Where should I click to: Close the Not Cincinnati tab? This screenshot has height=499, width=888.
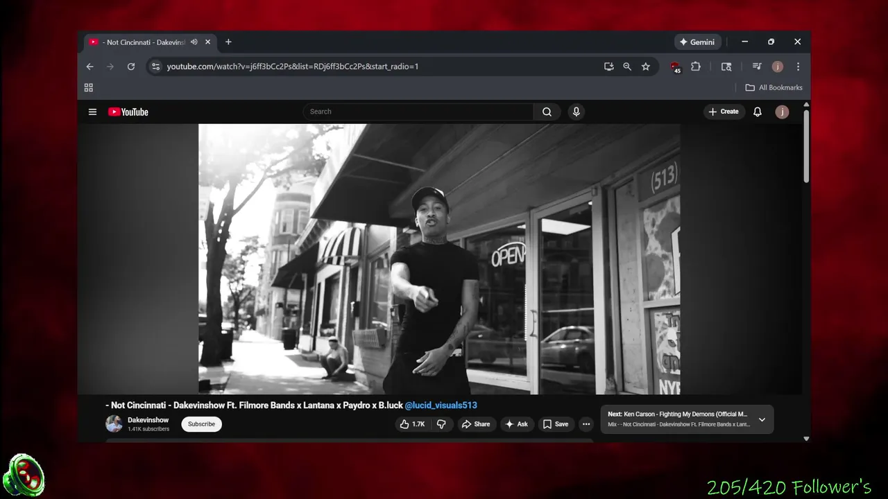click(x=207, y=42)
